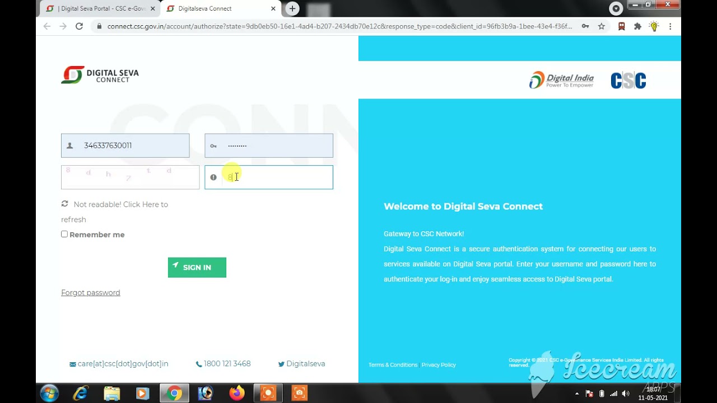Screen dimensions: 717x403
Task: Click the address bar URL
Action: (x=339, y=26)
